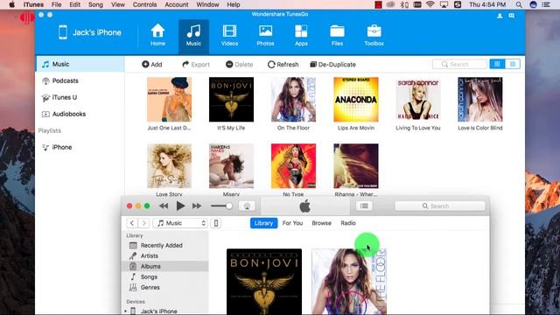Go forward in iTunes navigation
The width and height of the screenshot is (560, 315).
click(x=143, y=223)
